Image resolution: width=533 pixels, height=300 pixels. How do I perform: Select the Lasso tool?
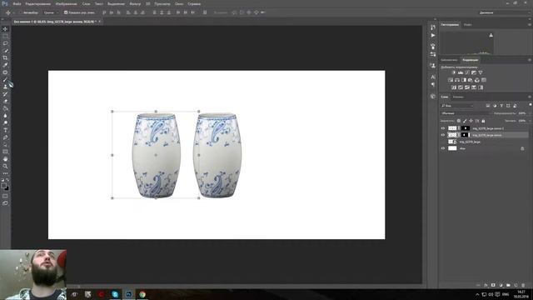[x=5, y=43]
